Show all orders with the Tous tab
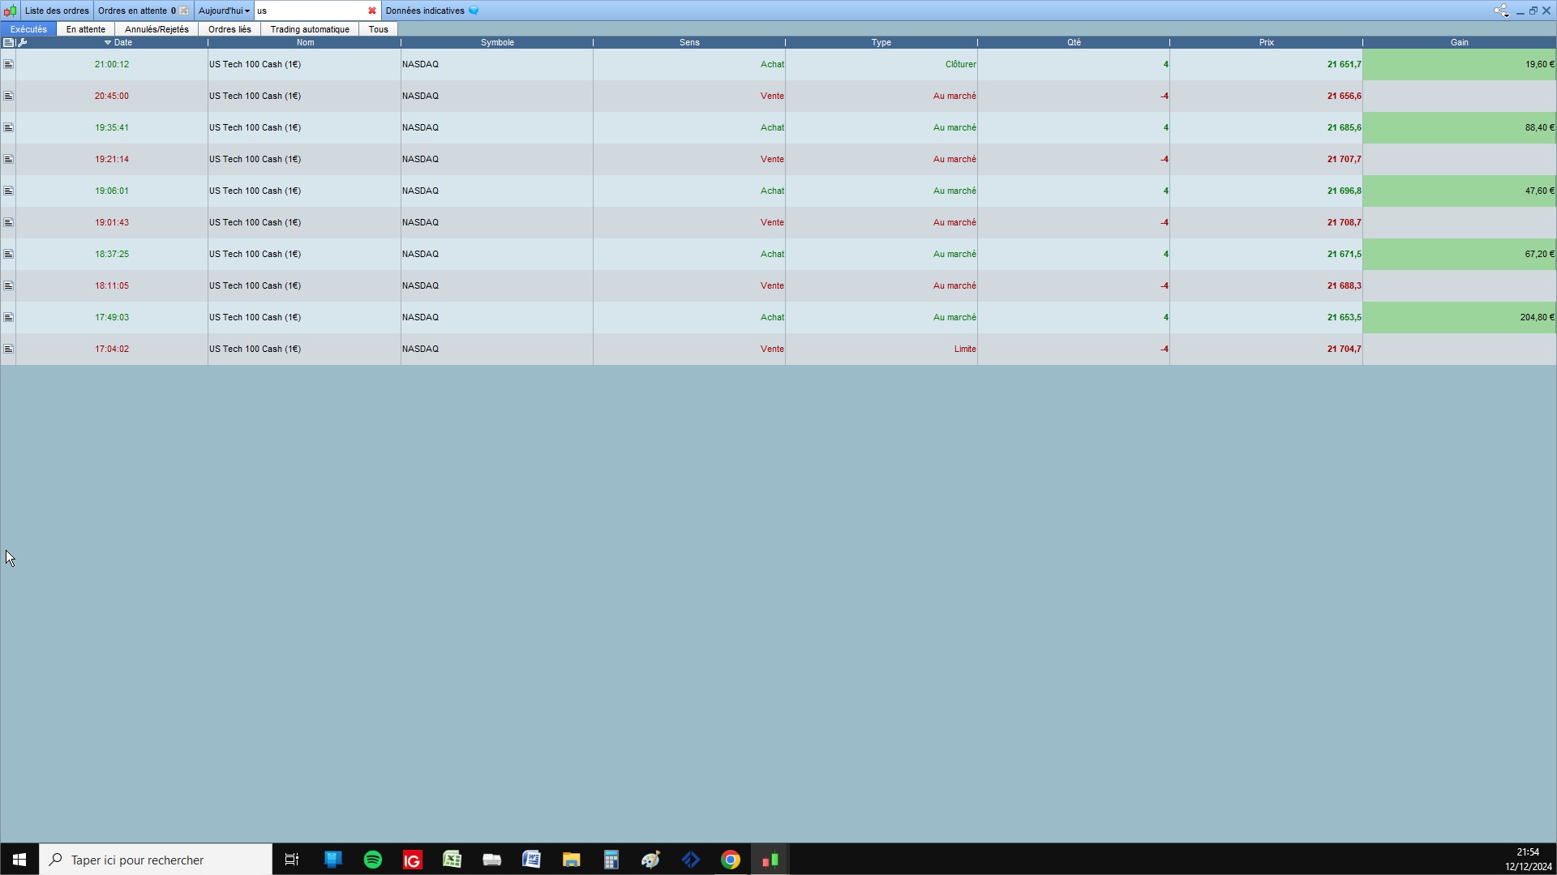 coord(378,29)
